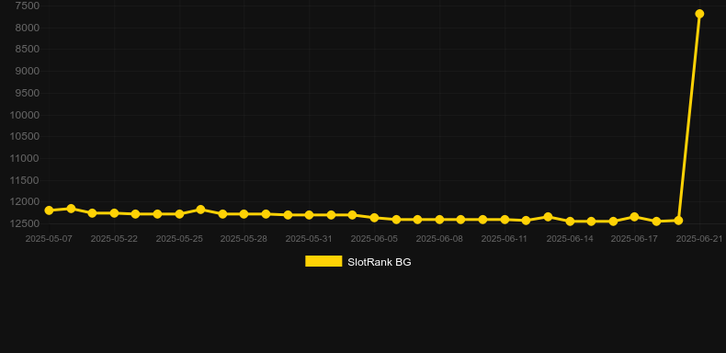Image resolution: width=726 pixels, height=353 pixels.
Task: Click the peak data point at 2025-06-21
Action: [x=699, y=14]
